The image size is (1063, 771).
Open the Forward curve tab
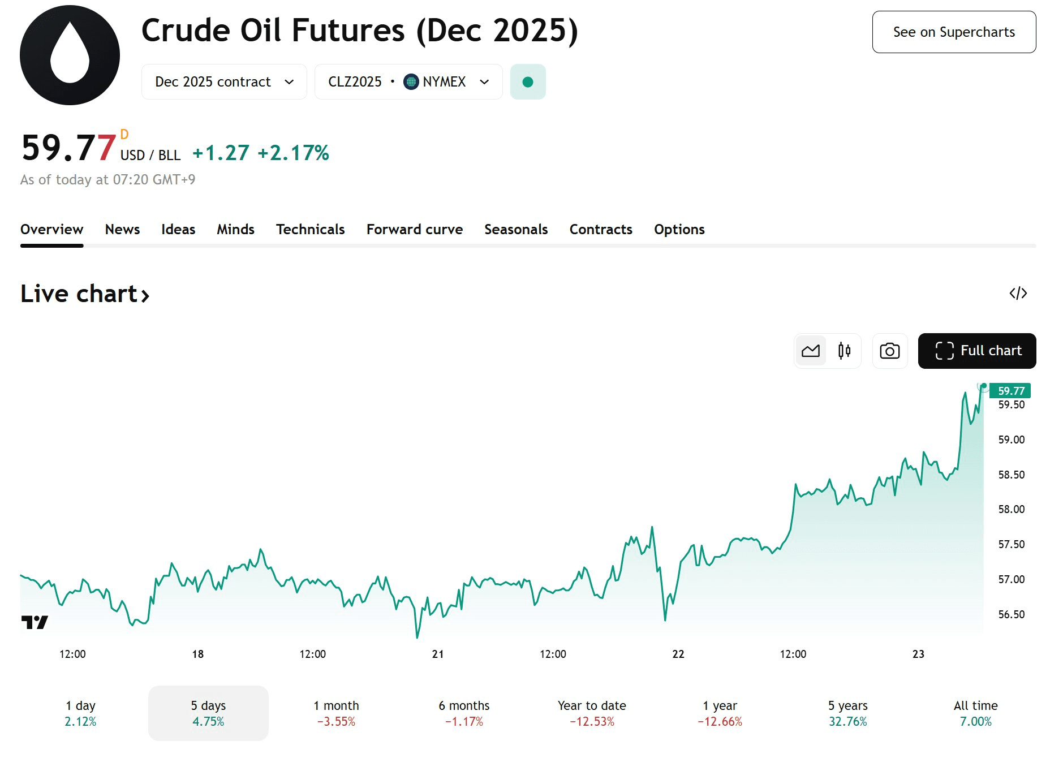pos(414,229)
